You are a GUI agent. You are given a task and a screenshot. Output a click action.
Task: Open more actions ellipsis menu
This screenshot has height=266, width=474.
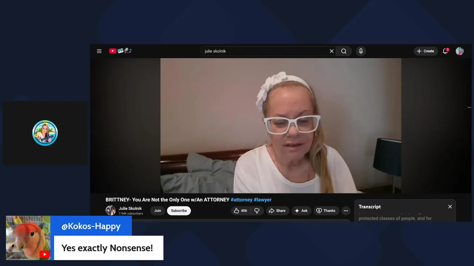coord(346,211)
